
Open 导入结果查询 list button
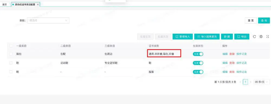207,37
